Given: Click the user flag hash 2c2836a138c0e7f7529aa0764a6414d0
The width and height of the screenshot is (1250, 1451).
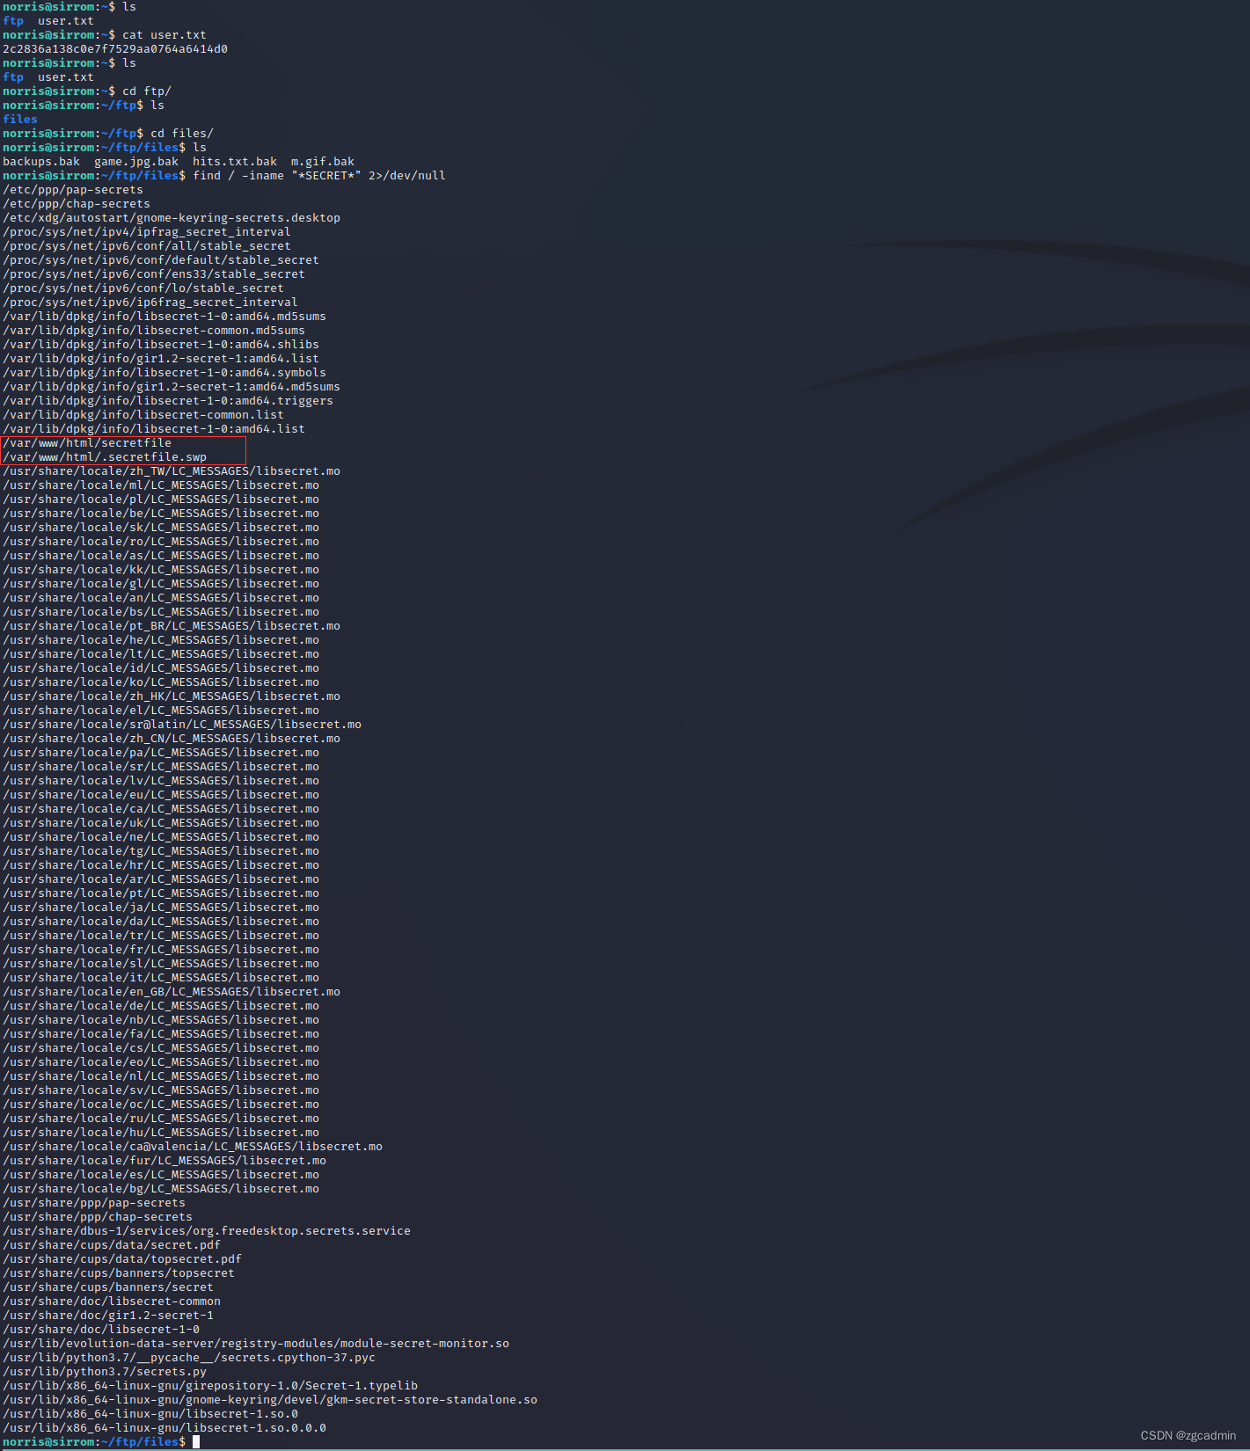Looking at the screenshot, I should (x=115, y=49).
